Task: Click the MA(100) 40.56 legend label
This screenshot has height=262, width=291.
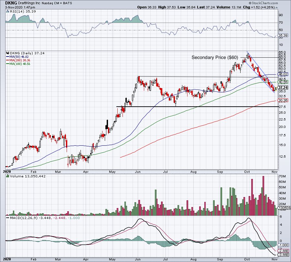Action: (20, 64)
